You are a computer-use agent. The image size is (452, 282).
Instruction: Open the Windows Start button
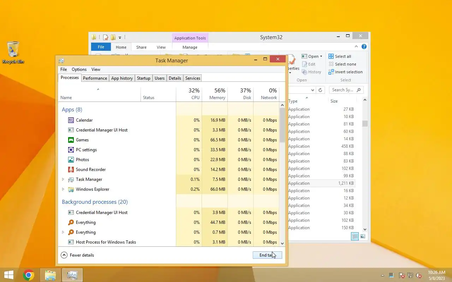pyautogui.click(x=9, y=275)
